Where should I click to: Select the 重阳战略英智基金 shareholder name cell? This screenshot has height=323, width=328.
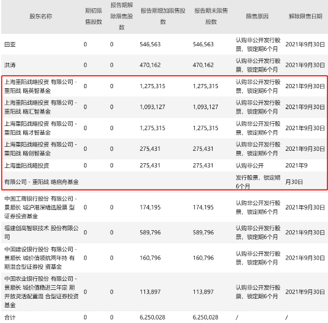click(x=41, y=86)
